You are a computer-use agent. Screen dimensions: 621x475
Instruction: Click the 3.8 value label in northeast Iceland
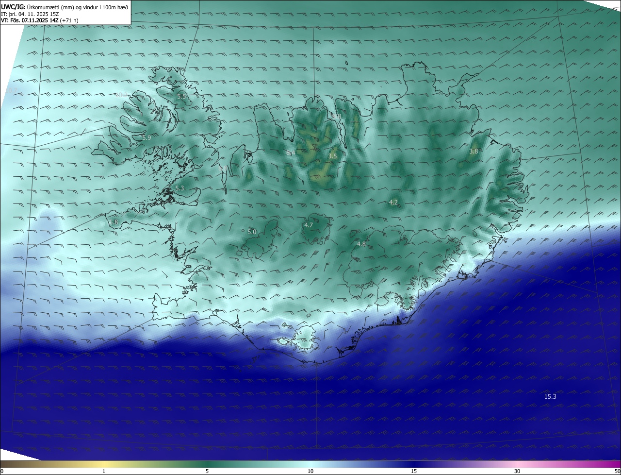[x=474, y=152]
